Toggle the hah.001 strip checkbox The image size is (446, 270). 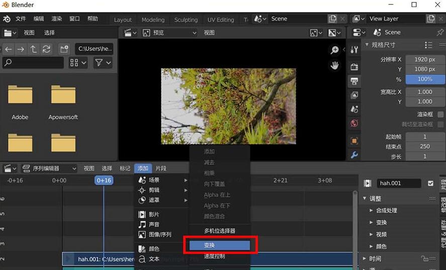coord(430,183)
